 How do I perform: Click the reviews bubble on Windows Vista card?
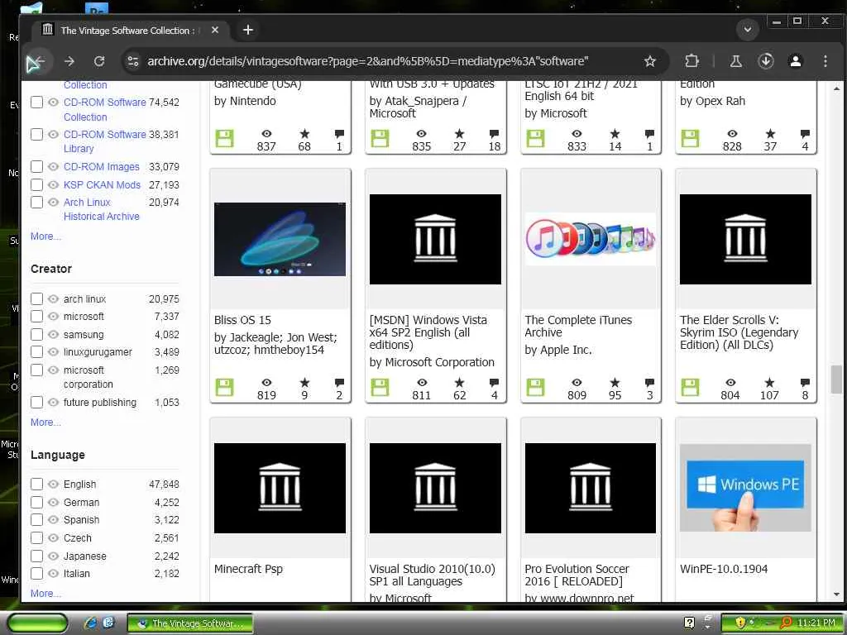pyautogui.click(x=494, y=383)
